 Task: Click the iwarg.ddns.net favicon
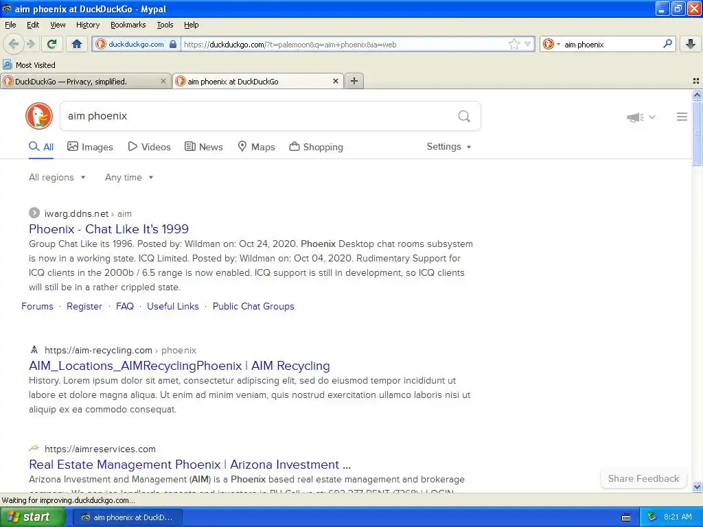(x=34, y=213)
